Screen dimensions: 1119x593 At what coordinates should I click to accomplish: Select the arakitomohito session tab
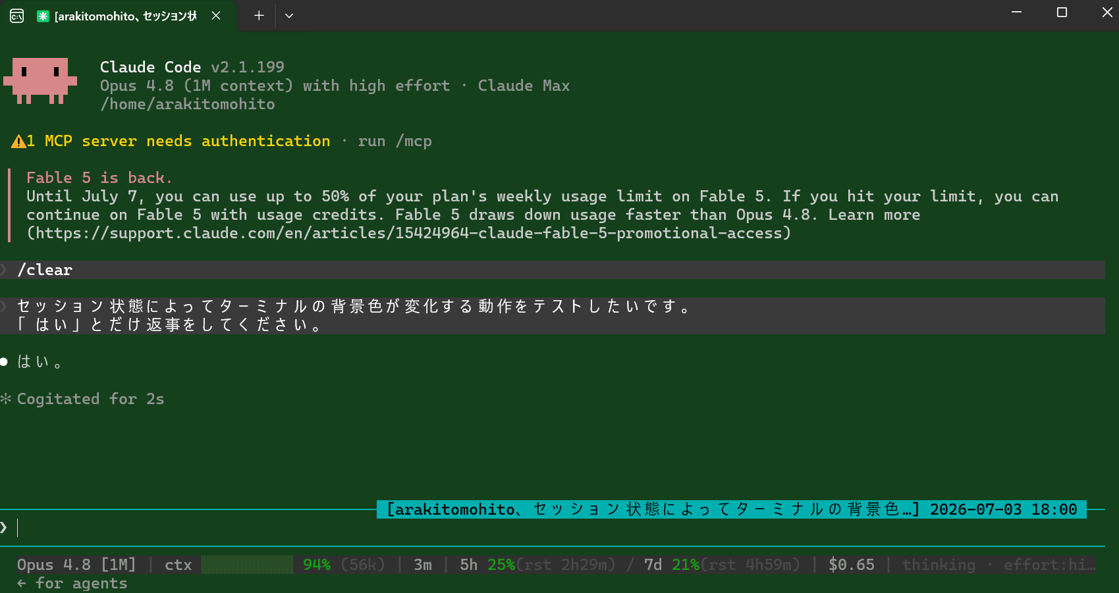(x=119, y=16)
